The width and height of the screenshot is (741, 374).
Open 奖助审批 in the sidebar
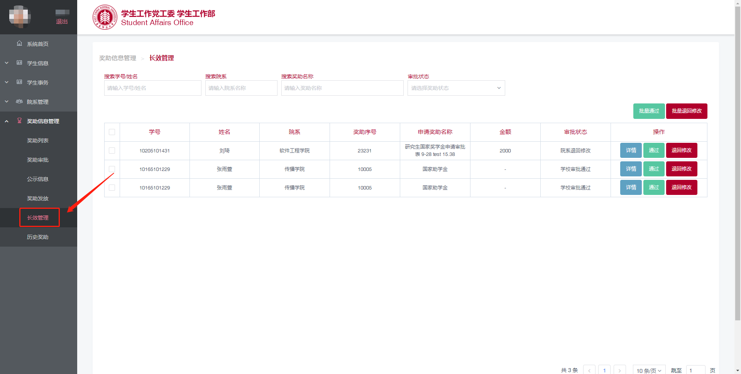[38, 160]
